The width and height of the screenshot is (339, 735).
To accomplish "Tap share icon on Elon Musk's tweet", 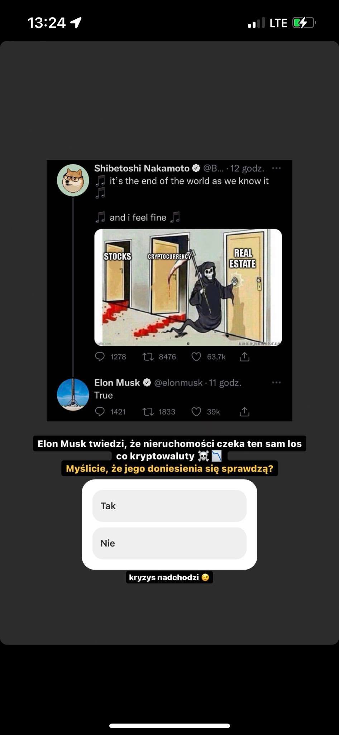I will tap(244, 411).
